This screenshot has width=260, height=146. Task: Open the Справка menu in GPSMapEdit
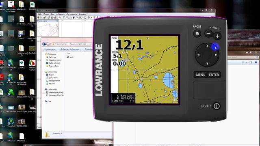point(82,14)
